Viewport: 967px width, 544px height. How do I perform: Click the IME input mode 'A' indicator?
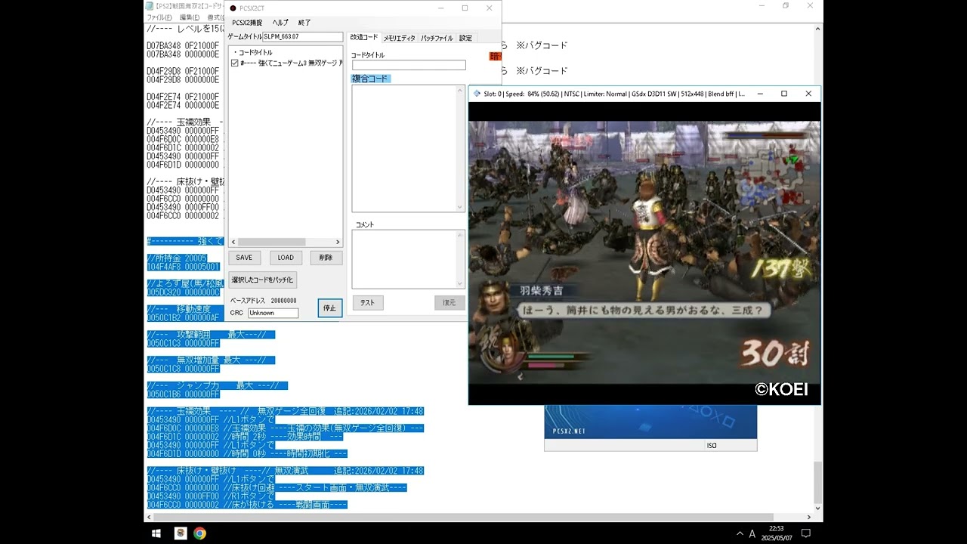(752, 533)
